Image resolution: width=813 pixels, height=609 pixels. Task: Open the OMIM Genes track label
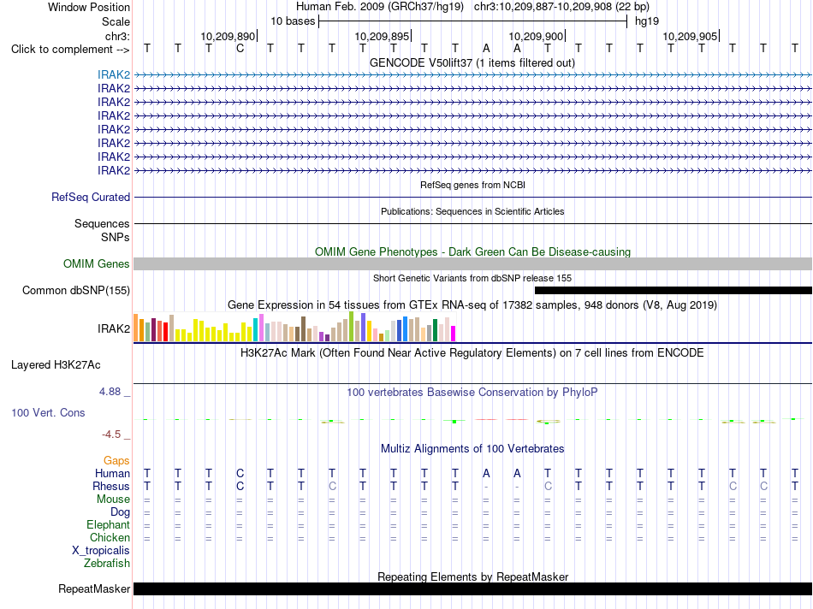point(97,263)
